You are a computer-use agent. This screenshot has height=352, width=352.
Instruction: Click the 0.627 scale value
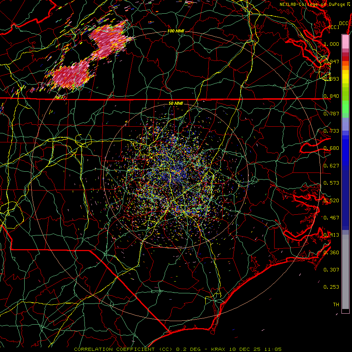tap(331, 166)
